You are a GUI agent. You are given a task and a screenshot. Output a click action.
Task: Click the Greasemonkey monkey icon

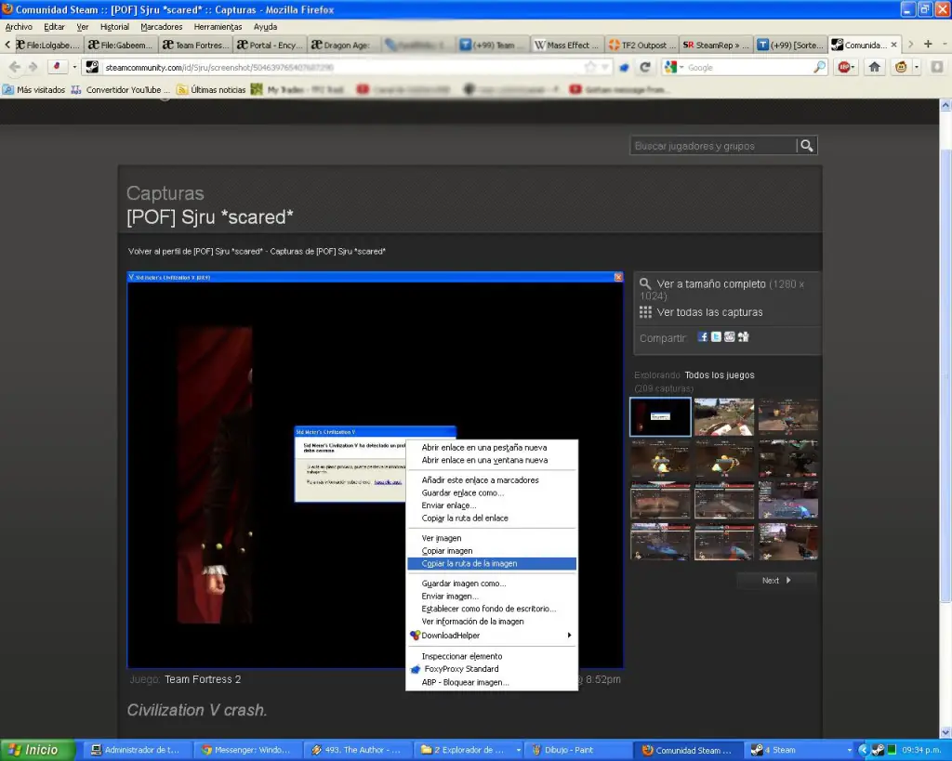click(901, 67)
